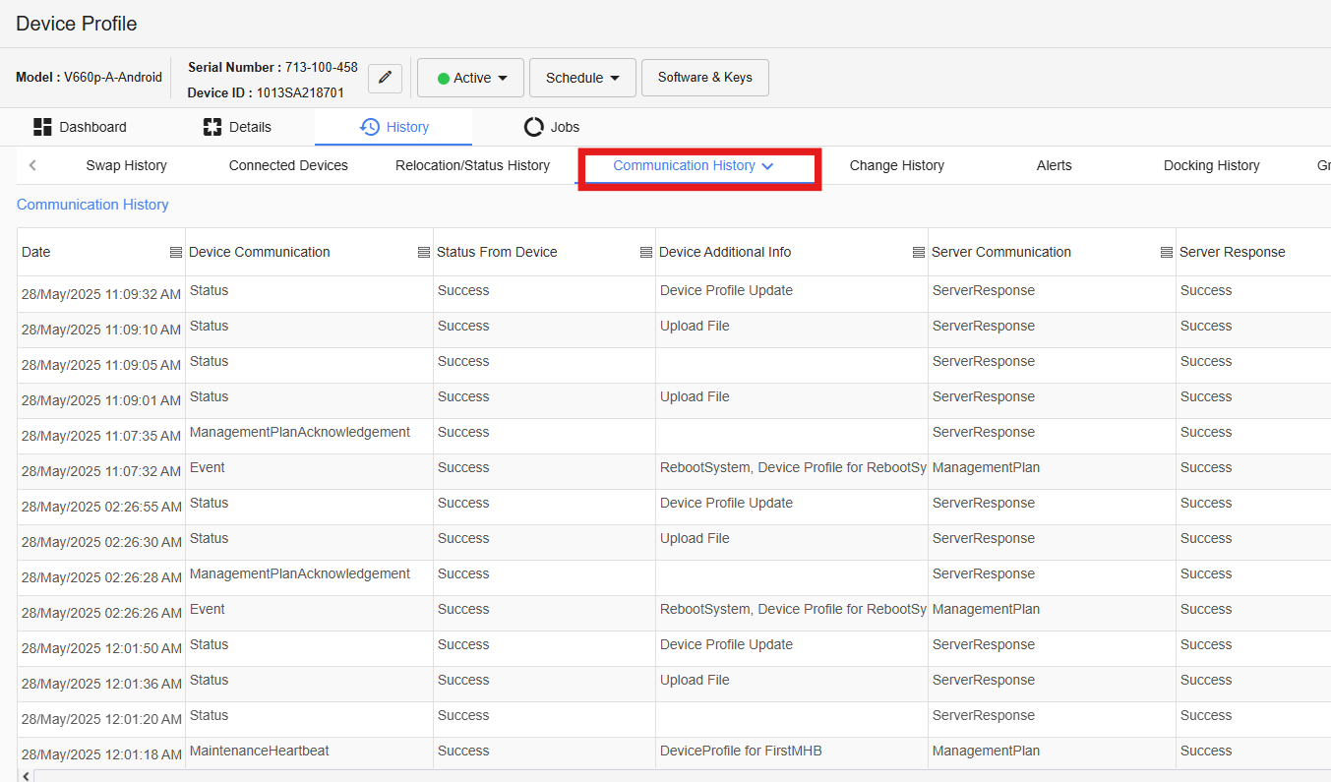Sort by the Server Response column header
The height and width of the screenshot is (782, 1331).
pos(1232,252)
